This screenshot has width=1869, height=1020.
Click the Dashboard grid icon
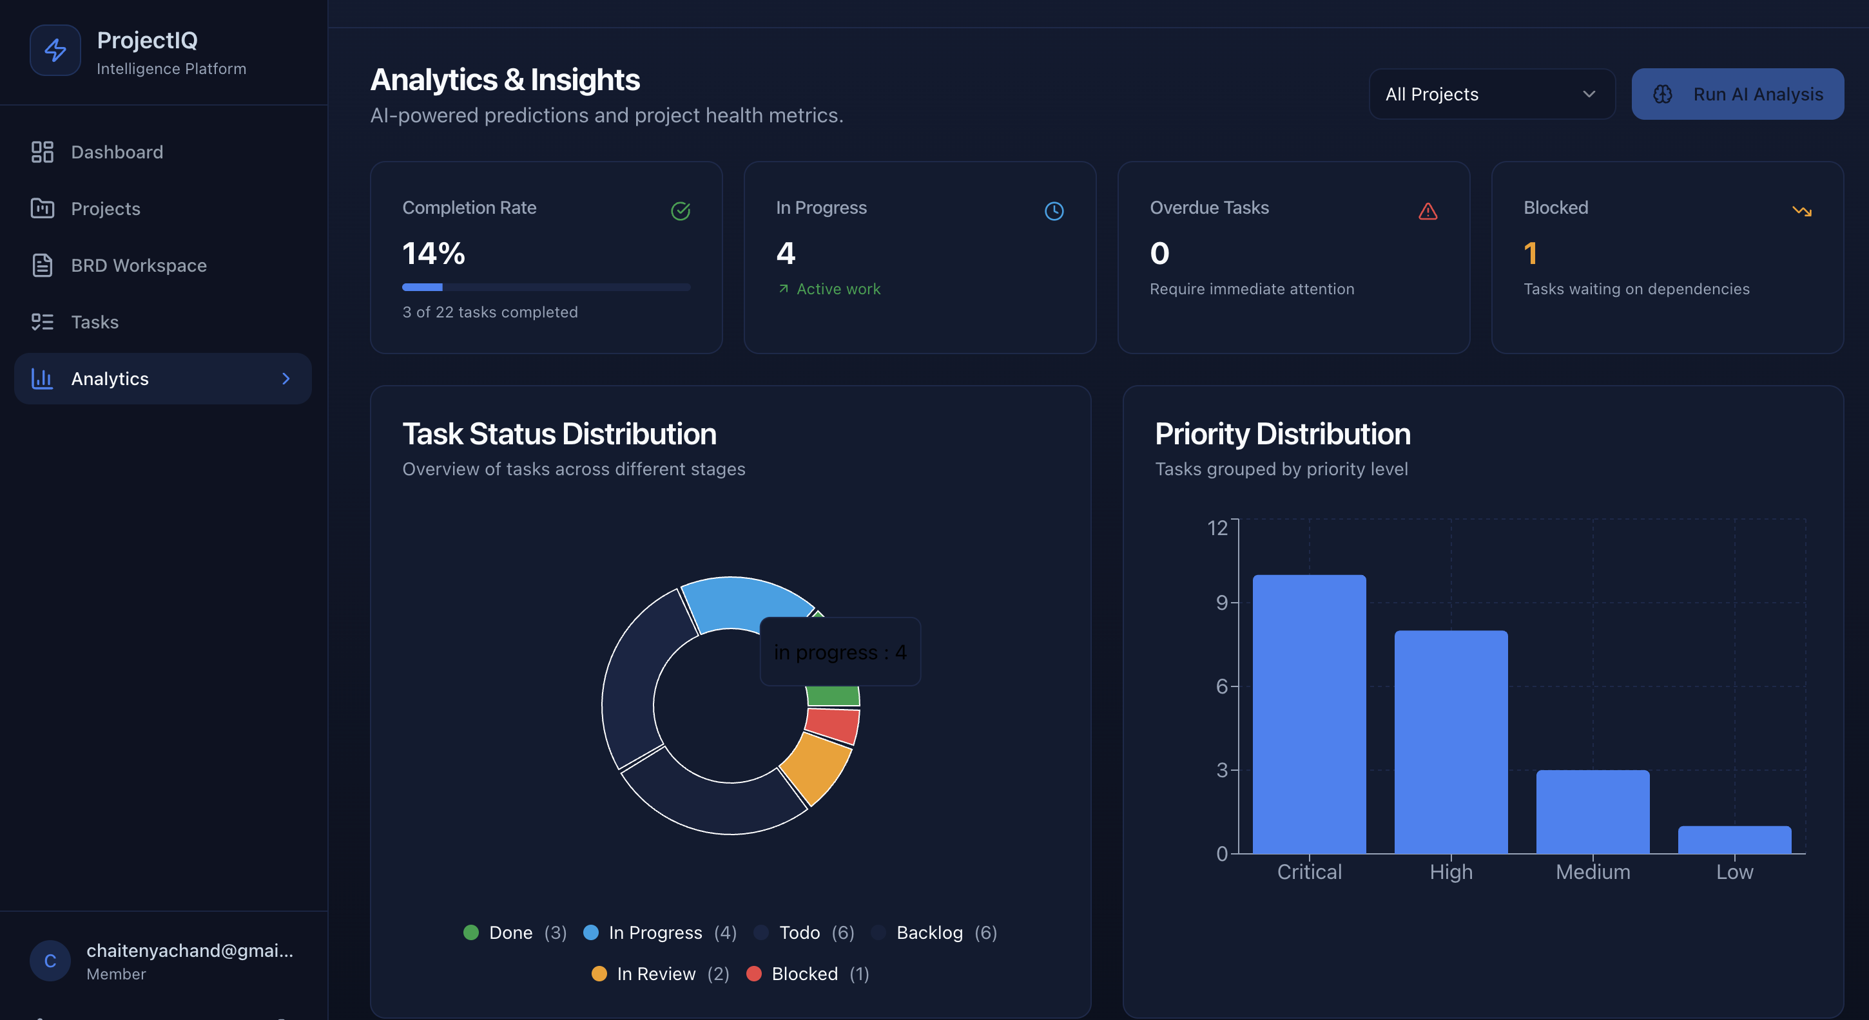[42, 152]
